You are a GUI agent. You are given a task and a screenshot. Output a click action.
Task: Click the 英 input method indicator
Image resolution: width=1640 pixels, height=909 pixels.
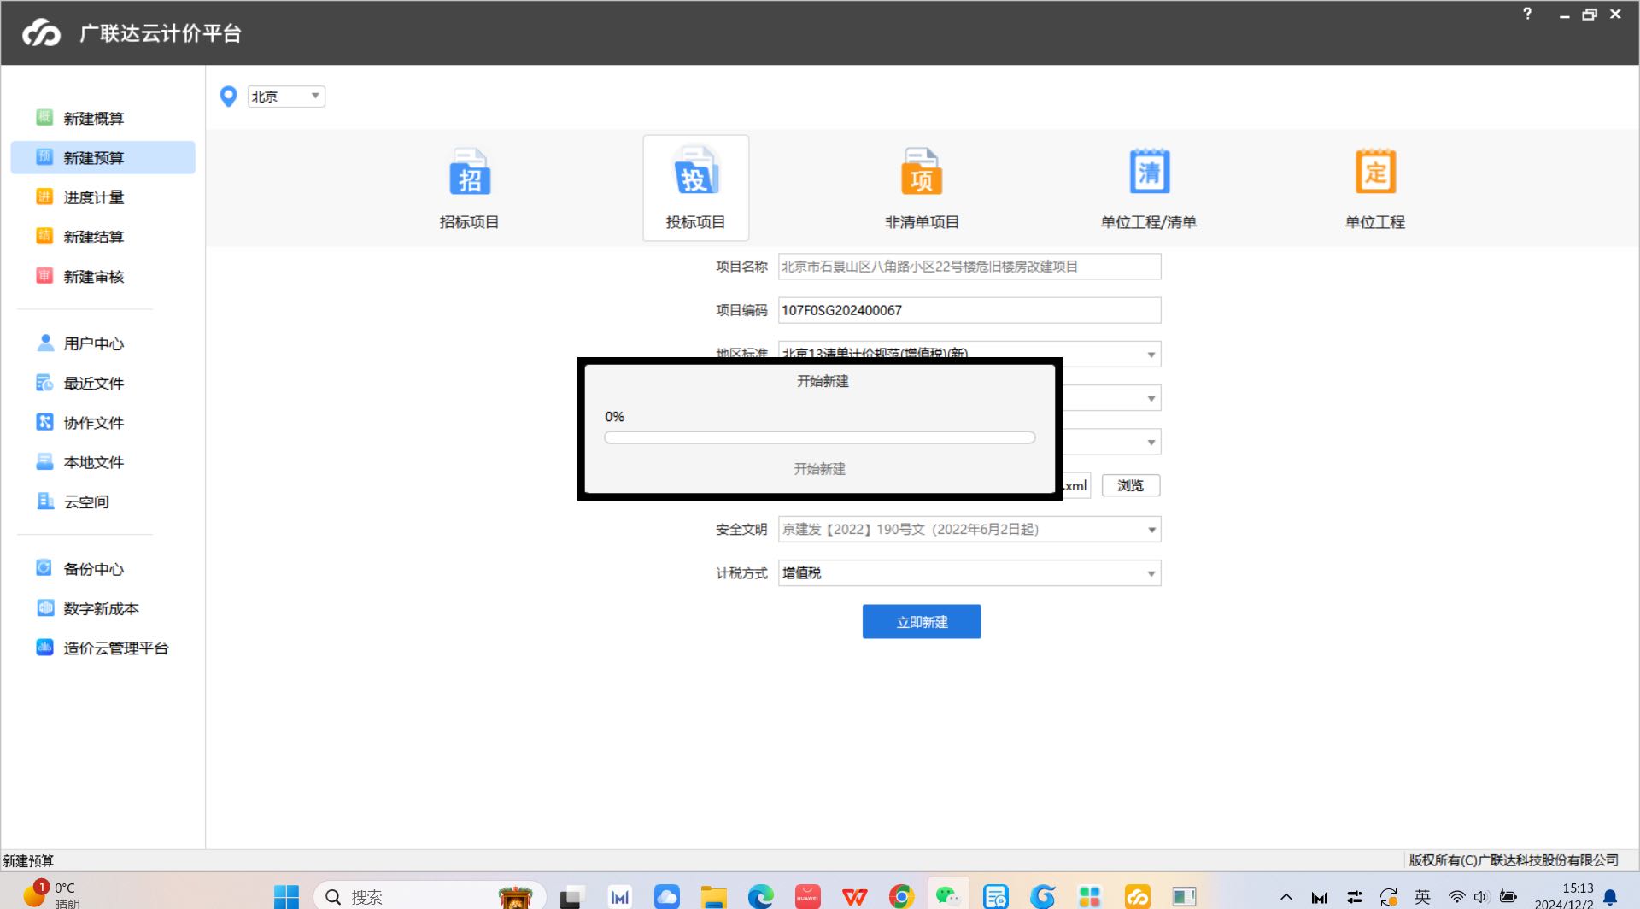click(x=1422, y=896)
